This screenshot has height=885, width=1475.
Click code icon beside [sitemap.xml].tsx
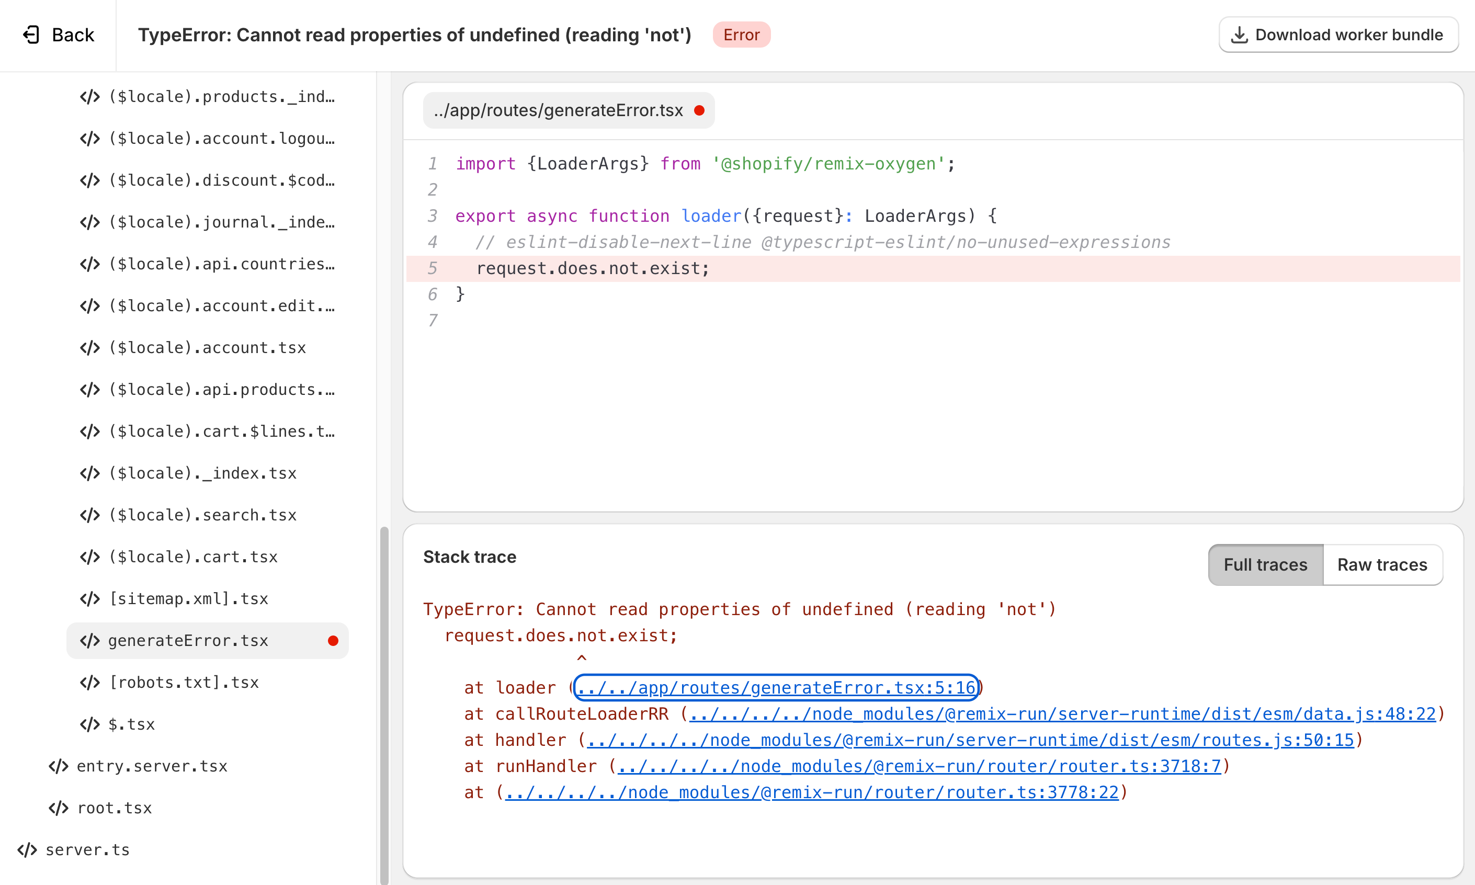pos(90,599)
